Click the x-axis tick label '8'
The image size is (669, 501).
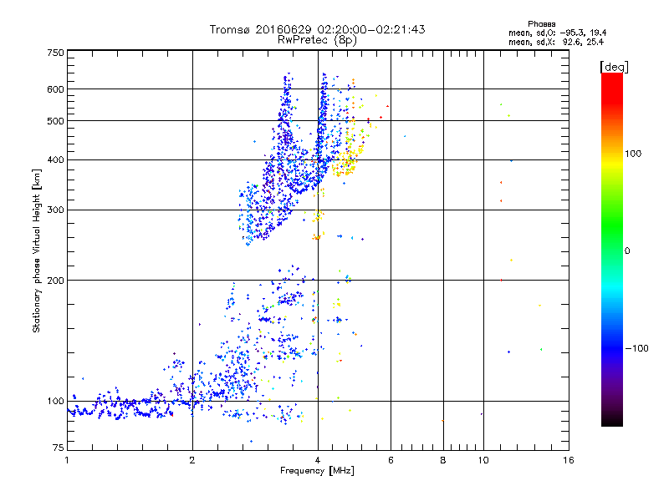(x=443, y=460)
